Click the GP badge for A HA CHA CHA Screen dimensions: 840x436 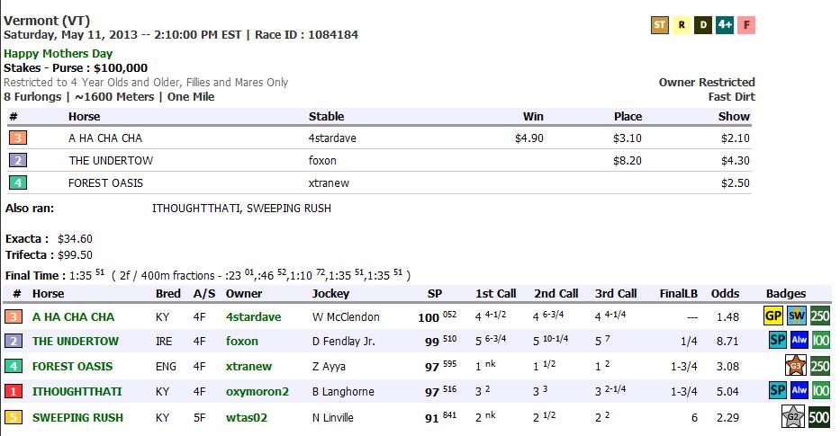tap(773, 316)
